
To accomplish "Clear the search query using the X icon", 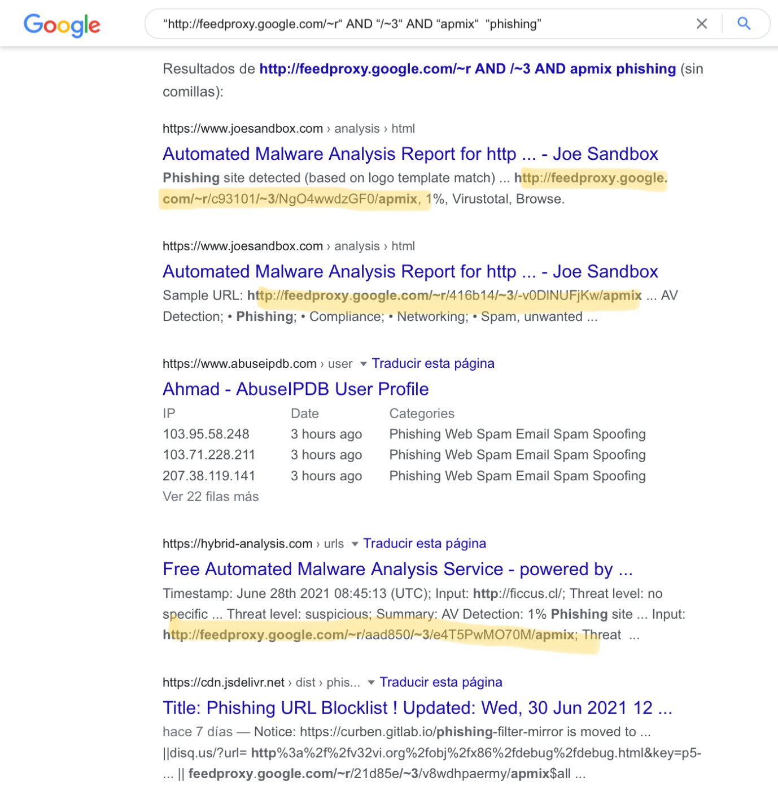I will [x=702, y=24].
